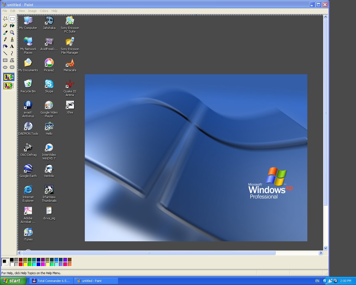Click the taskbar clock showing 2:00 PM
This screenshot has width=356, height=285.
tap(346, 281)
